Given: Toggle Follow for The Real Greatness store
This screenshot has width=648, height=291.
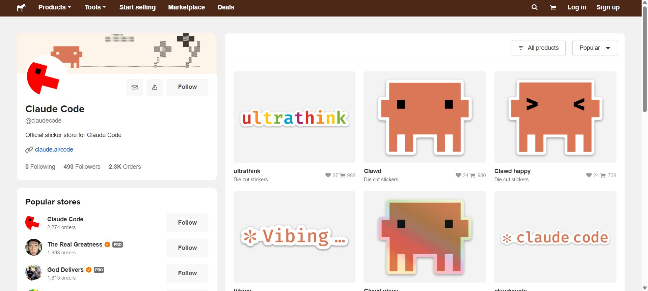Looking at the screenshot, I should coord(187,248).
